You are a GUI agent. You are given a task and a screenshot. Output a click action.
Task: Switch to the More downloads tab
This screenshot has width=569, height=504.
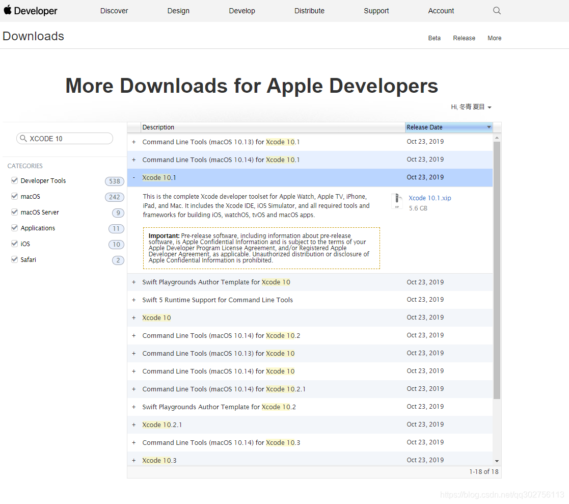point(494,38)
